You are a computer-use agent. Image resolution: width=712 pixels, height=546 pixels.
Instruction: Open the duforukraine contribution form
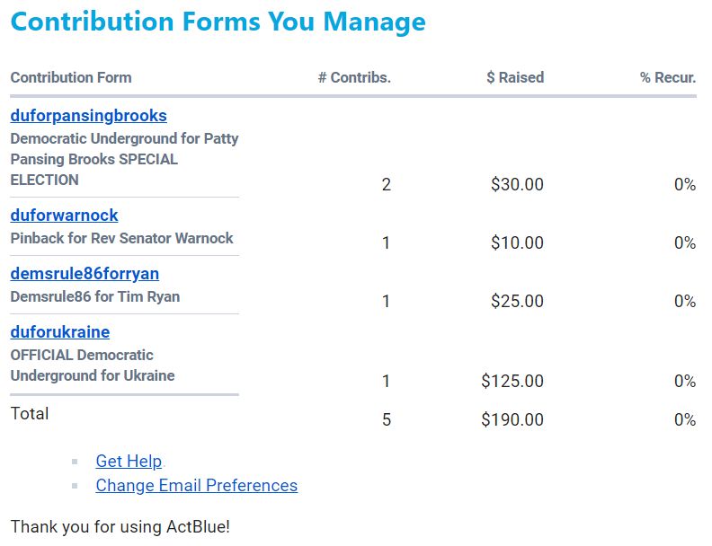pos(59,332)
